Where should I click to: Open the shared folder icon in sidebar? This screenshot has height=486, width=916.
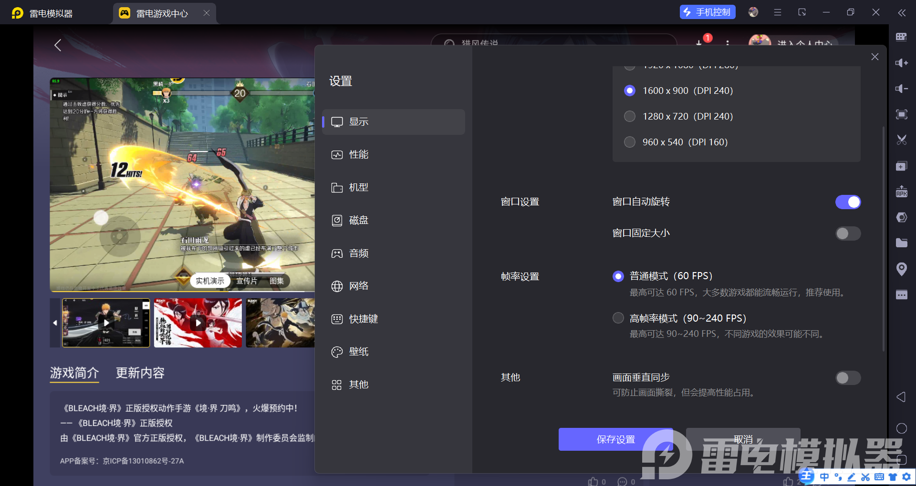click(901, 243)
